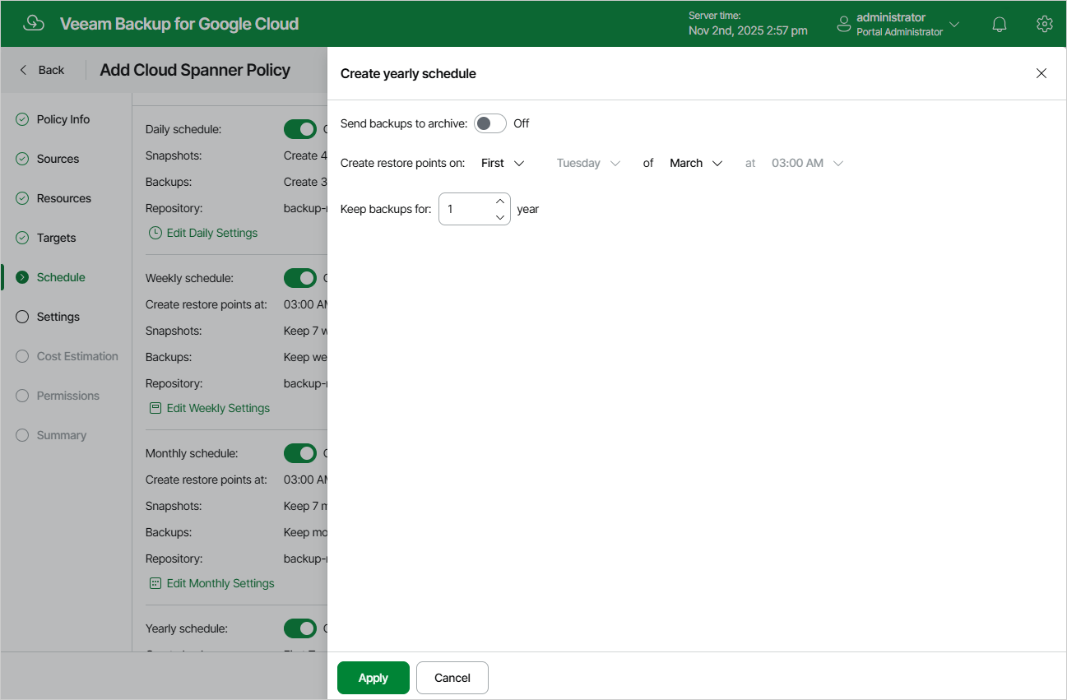This screenshot has width=1067, height=700.
Task: Go to the Policy Info step
Action: 63,119
